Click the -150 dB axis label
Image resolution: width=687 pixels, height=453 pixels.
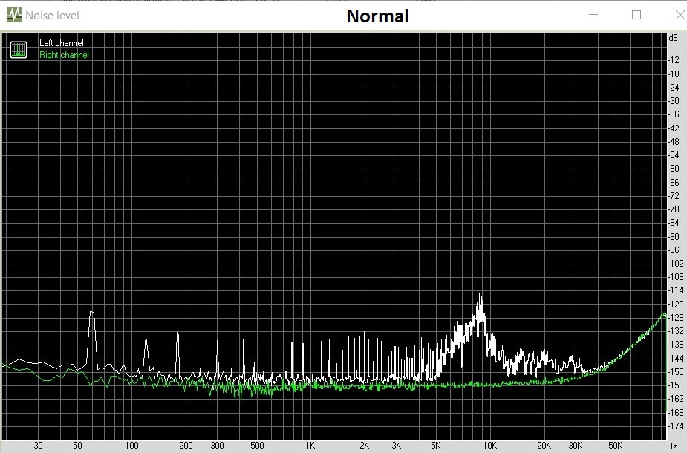676,371
